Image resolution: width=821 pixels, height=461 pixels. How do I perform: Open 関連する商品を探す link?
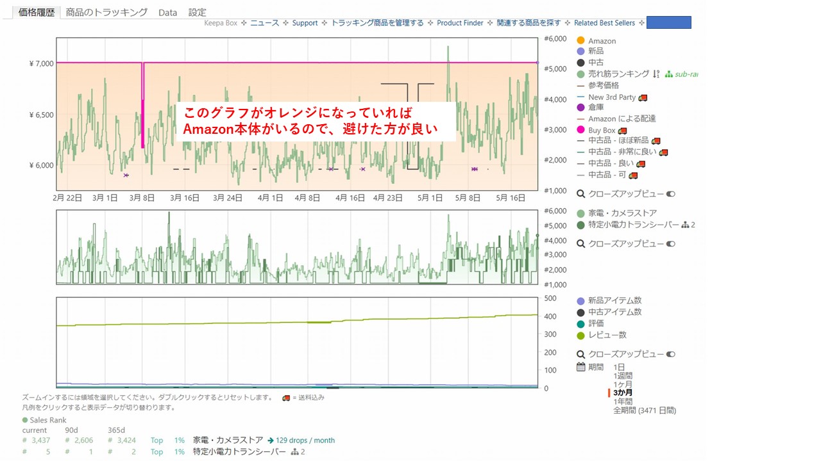pos(529,22)
